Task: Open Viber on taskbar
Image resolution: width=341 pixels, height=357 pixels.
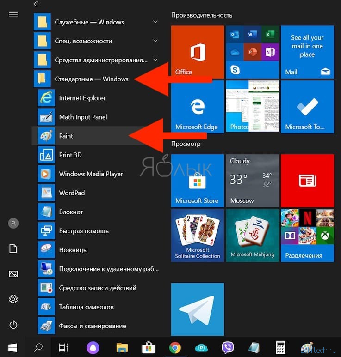Action: point(228,348)
